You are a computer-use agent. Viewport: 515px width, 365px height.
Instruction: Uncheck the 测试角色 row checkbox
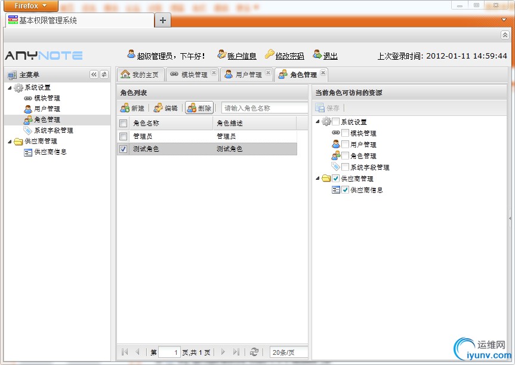pos(123,149)
